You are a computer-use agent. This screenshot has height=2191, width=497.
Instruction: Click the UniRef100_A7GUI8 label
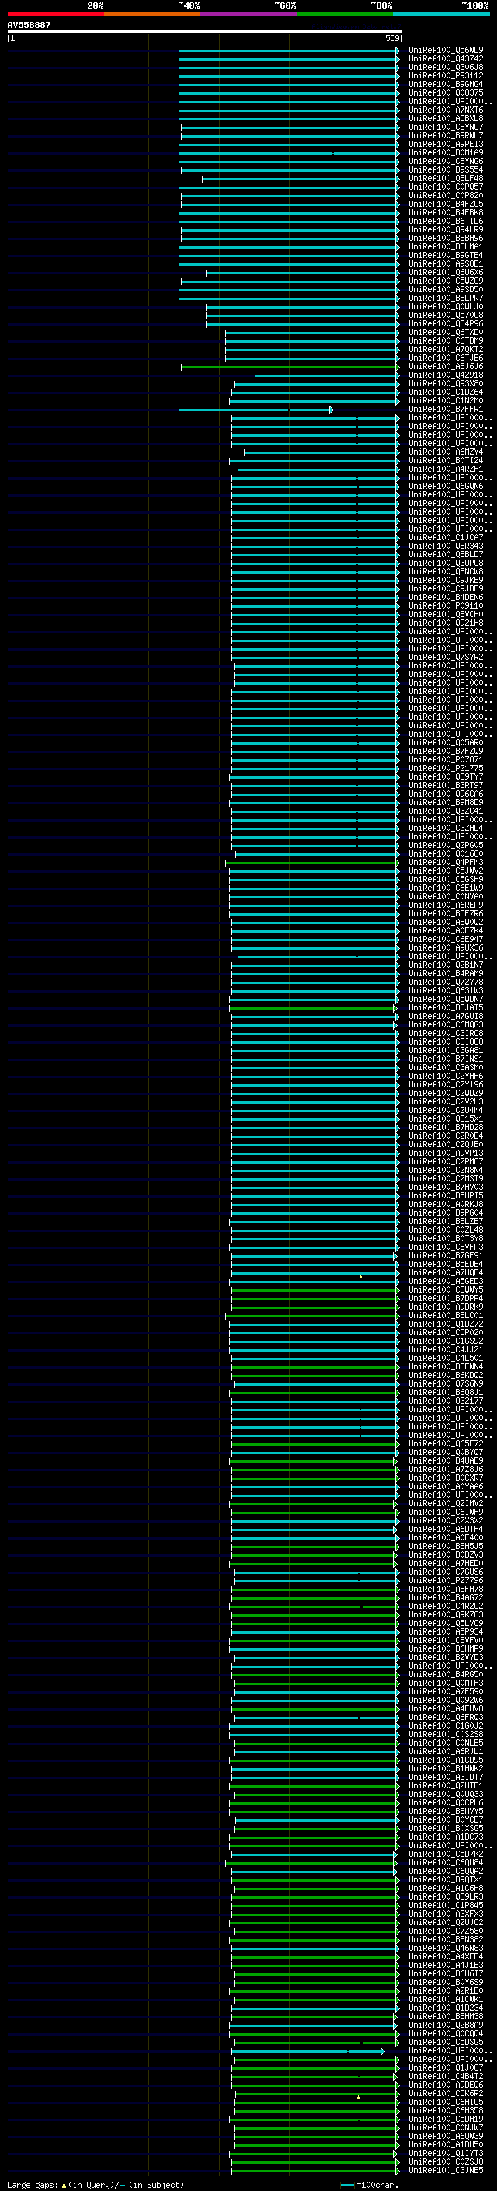pos(446,1017)
